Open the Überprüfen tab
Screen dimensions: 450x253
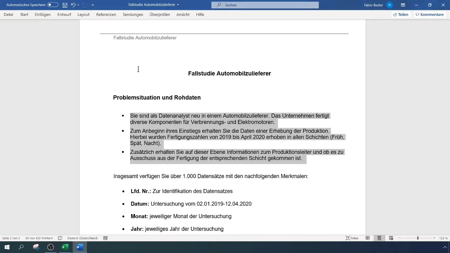[160, 14]
